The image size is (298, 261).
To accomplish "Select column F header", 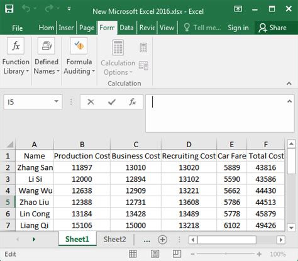I will click(x=266, y=145).
